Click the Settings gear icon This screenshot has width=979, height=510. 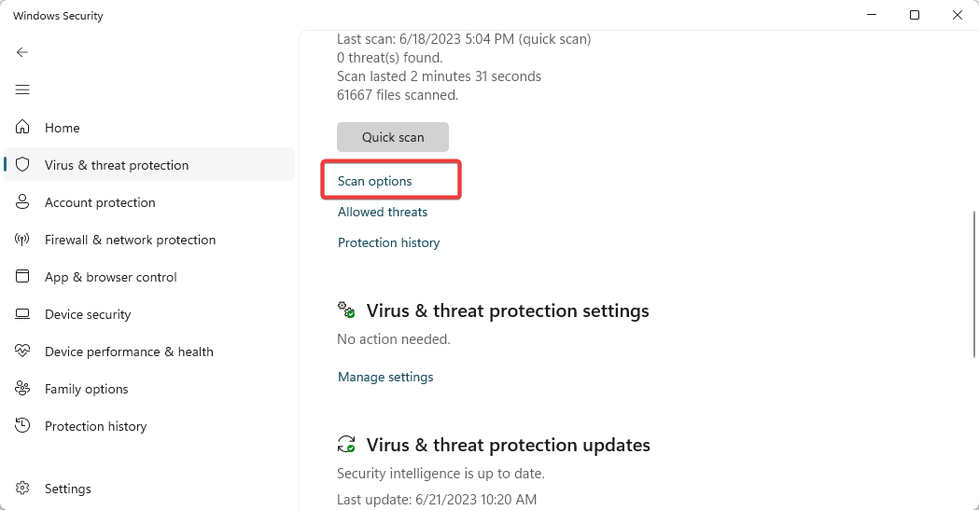(22, 489)
